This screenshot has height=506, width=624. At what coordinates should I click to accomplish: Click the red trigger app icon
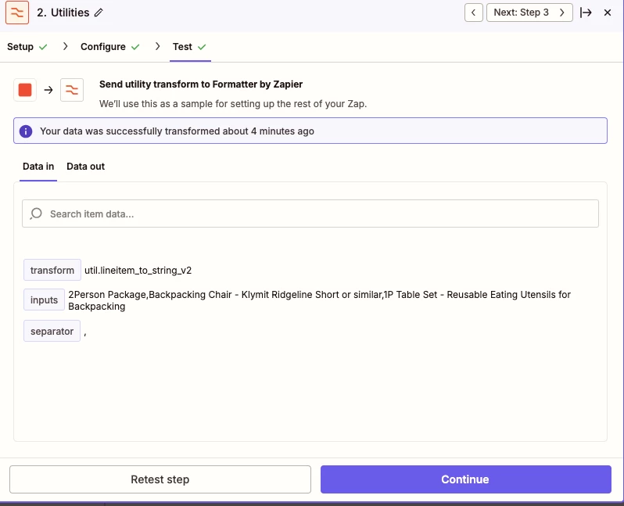pyautogui.click(x=25, y=90)
